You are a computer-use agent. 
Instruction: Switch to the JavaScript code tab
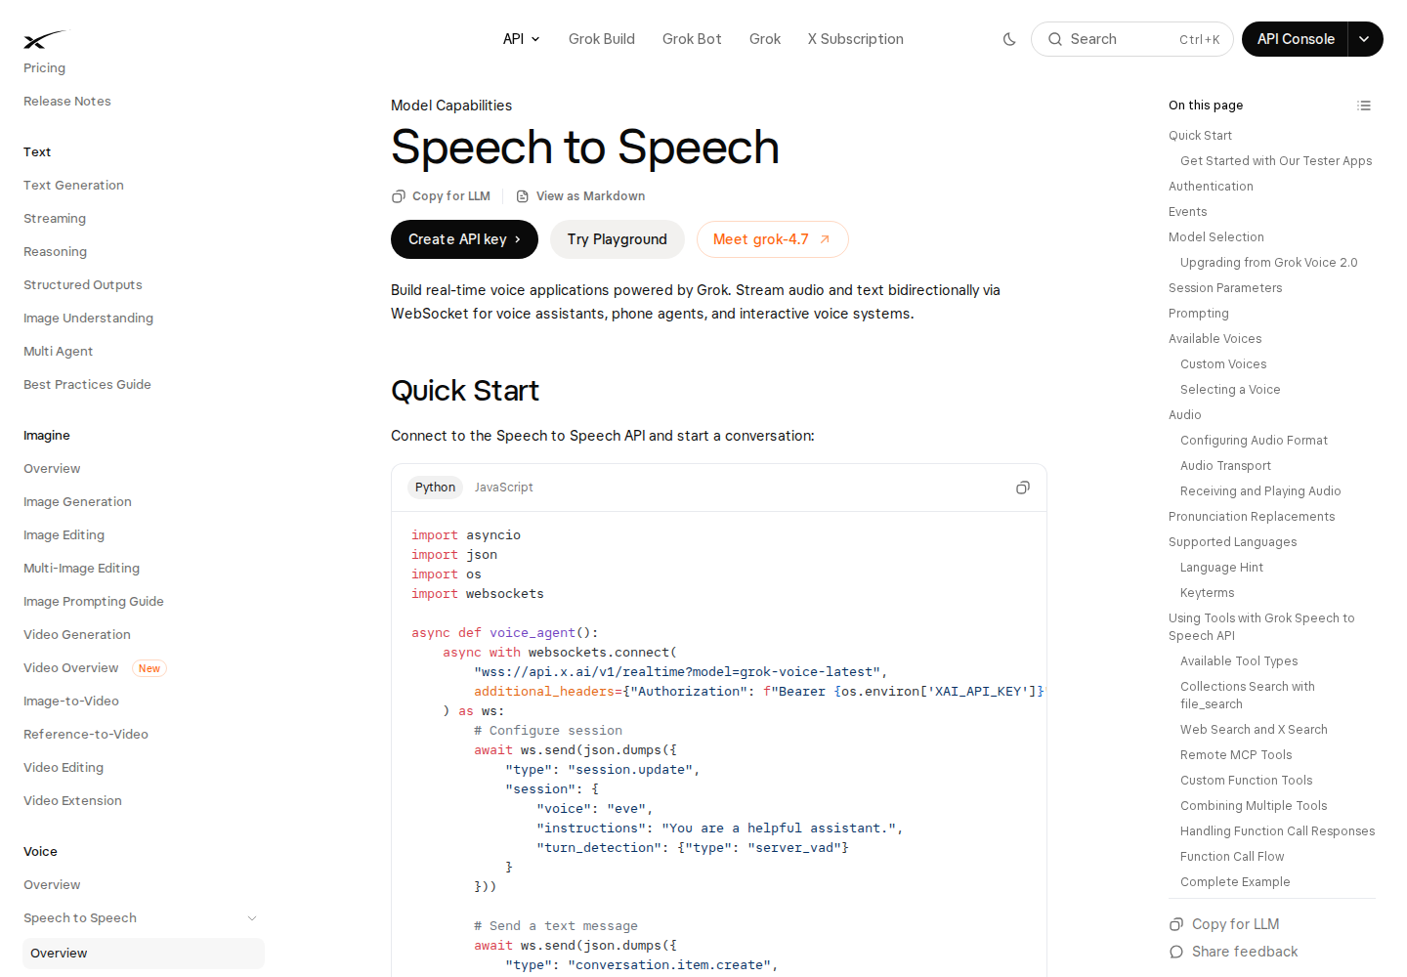point(504,488)
